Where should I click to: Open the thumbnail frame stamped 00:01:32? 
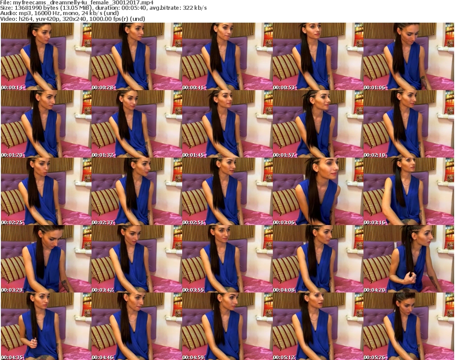click(137, 124)
